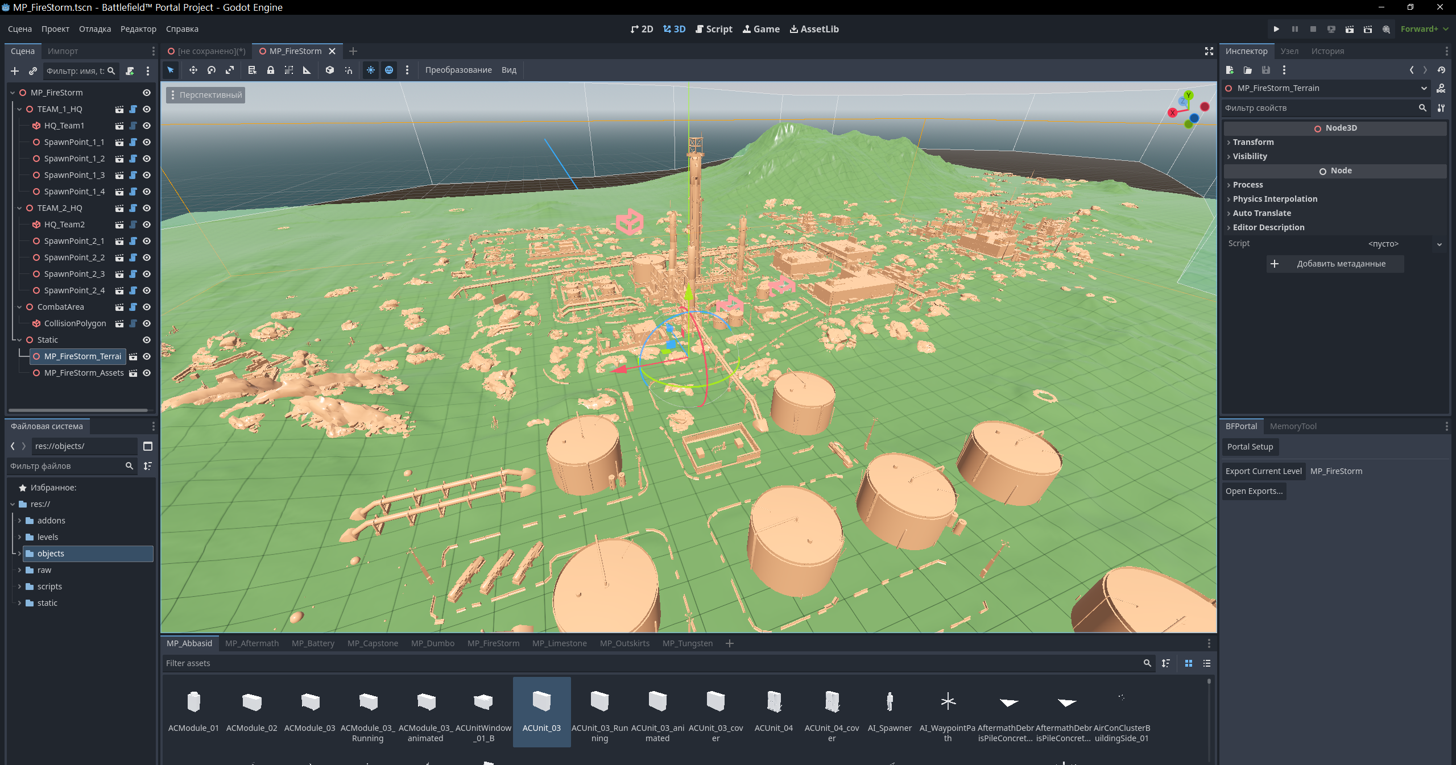
Task: Click the Run Project play button
Action: (x=1276, y=29)
